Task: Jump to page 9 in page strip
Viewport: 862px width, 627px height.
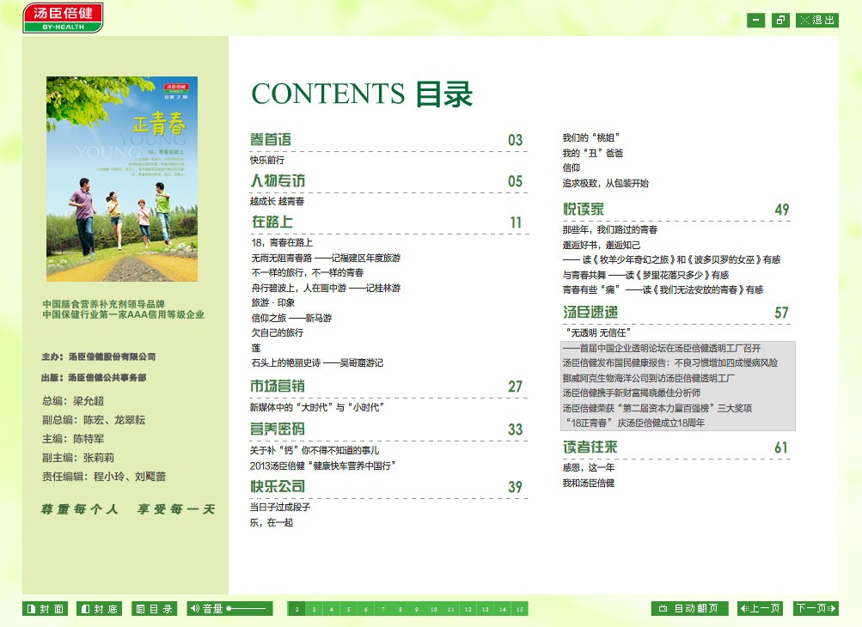Action: point(417,609)
